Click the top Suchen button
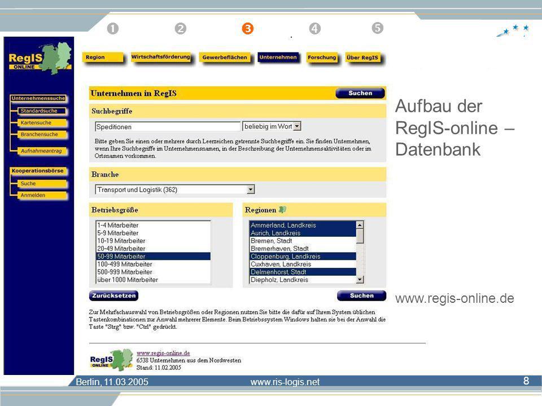 360,93
